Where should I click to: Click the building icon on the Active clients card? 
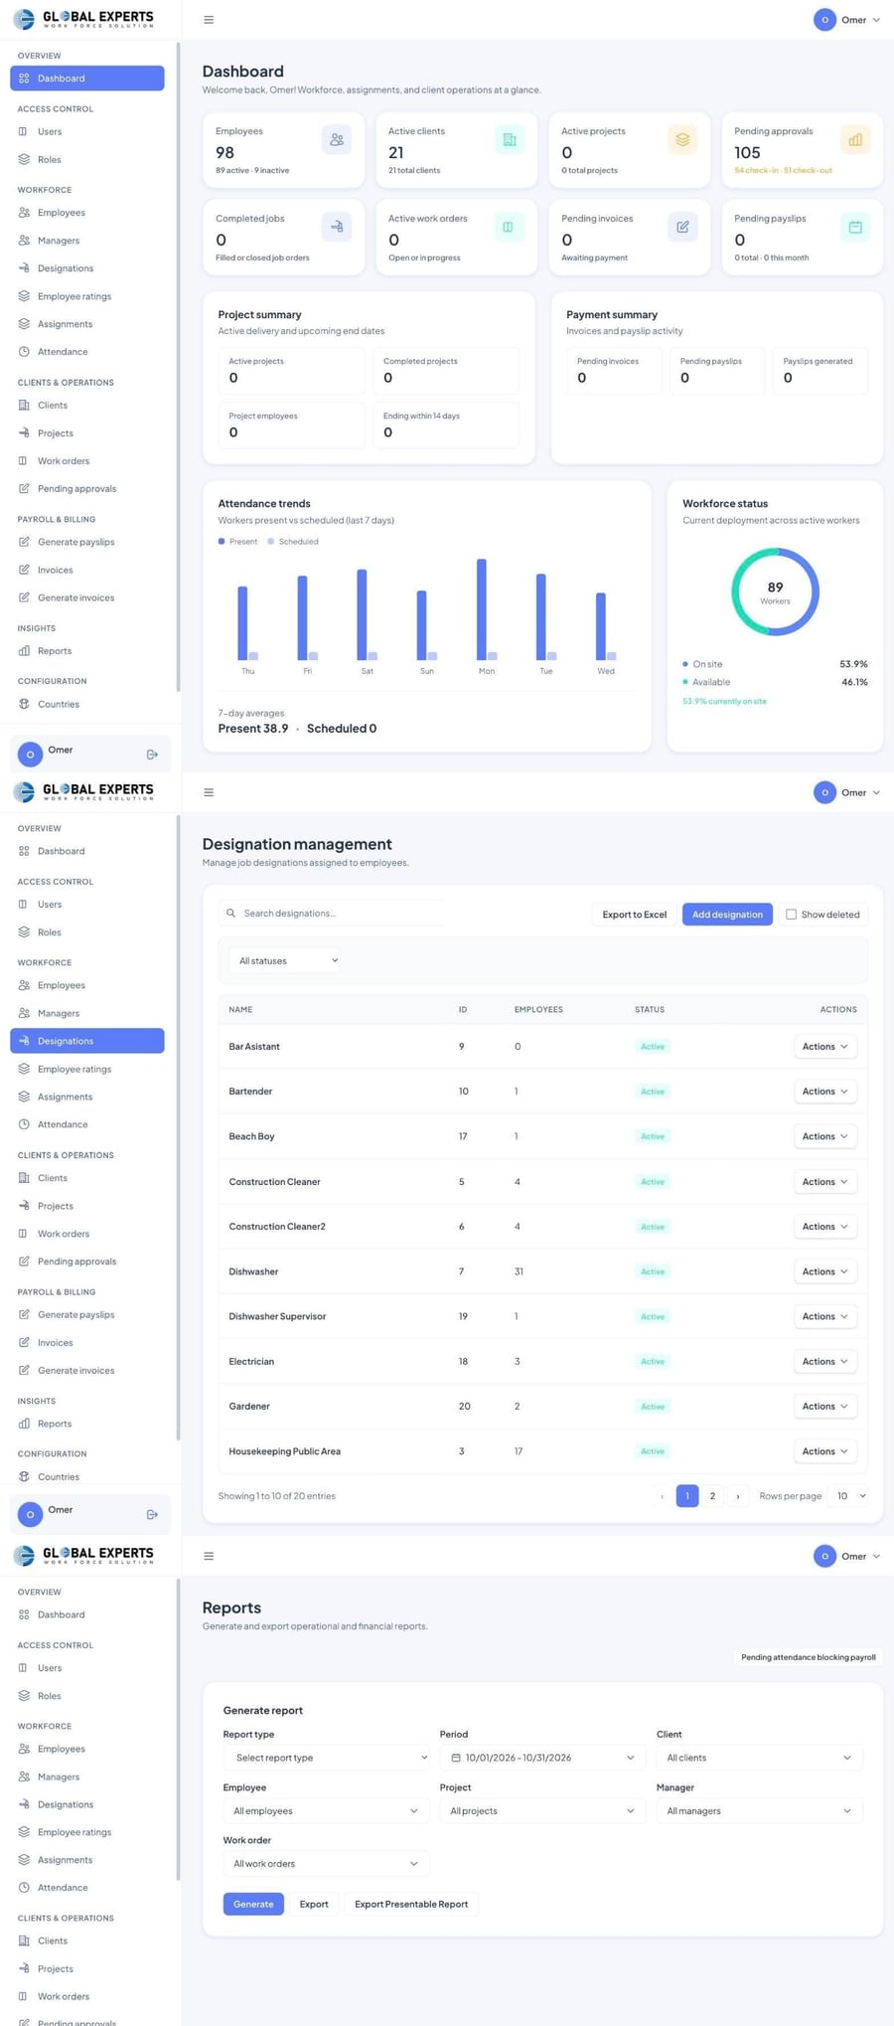[510, 140]
